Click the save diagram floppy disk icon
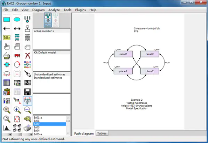This screenshot has height=143, width=208. (x=28, y=92)
